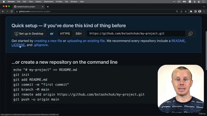Copy the repository URL with clipboard icon

click(191, 34)
